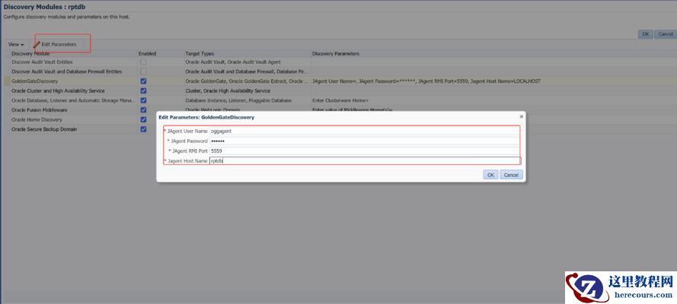
Task: Click GoldenGate JAgent parameters cell text
Action: coord(426,81)
